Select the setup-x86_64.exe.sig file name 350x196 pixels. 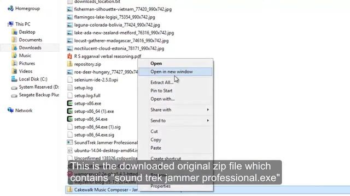[x=94, y=134]
